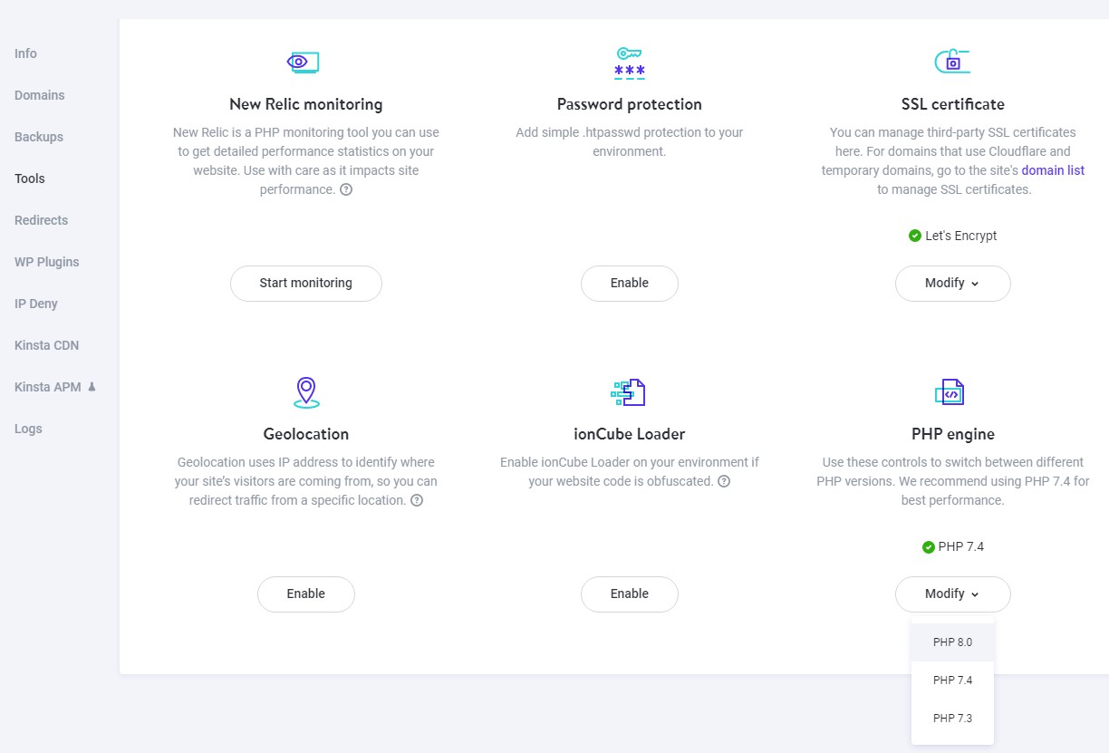Switch to the Domains section
The image size is (1109, 753).
pos(40,95)
